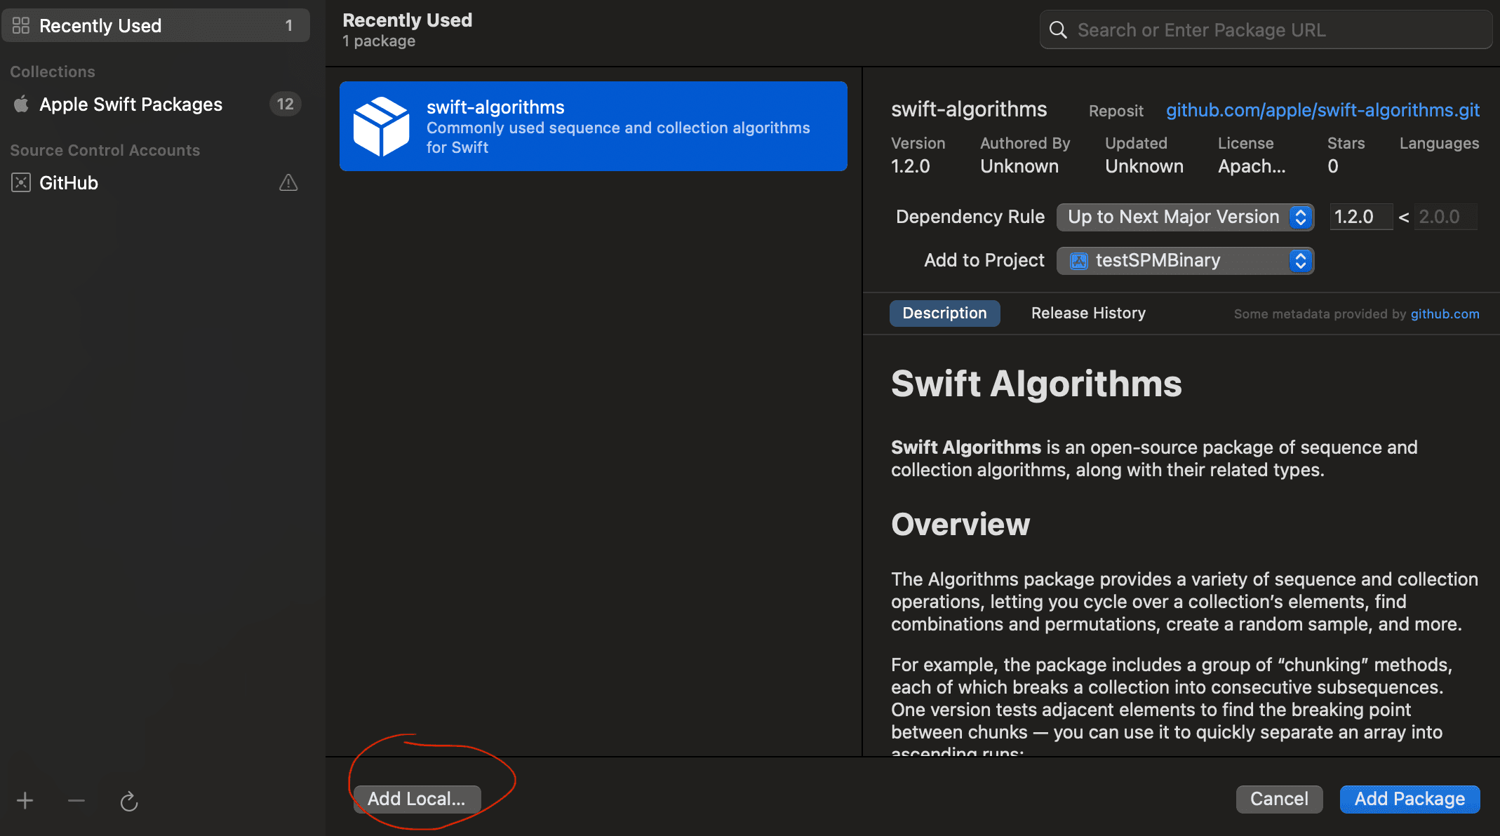Click the GitHub warning triangle icon
Image resolution: width=1500 pixels, height=836 pixels.
[x=288, y=182]
